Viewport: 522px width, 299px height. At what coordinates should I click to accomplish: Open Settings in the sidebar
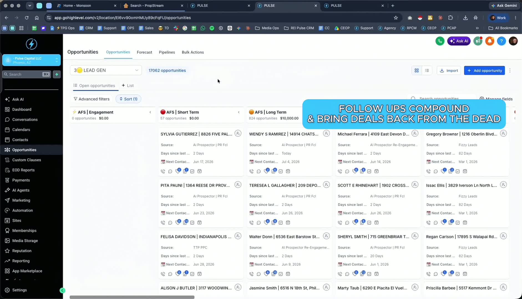tap(19, 290)
